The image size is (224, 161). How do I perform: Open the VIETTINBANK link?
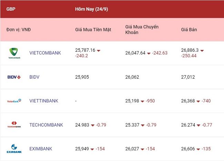pyautogui.click(x=44, y=101)
